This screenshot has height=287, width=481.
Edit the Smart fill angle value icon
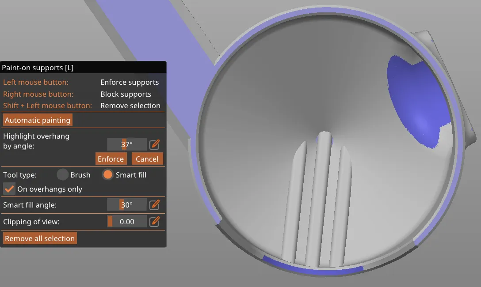154,204
